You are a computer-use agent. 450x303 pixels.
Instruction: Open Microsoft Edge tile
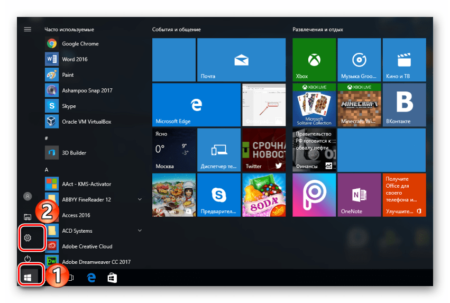pos(196,105)
